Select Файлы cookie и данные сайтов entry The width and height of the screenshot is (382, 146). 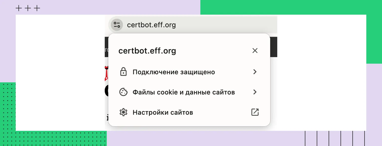[x=184, y=92]
